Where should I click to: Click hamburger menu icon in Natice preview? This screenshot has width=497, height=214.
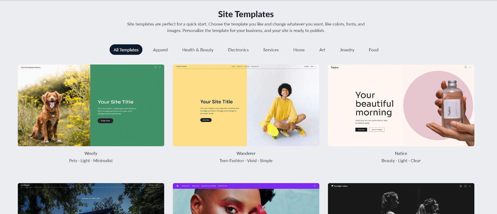coord(470,67)
